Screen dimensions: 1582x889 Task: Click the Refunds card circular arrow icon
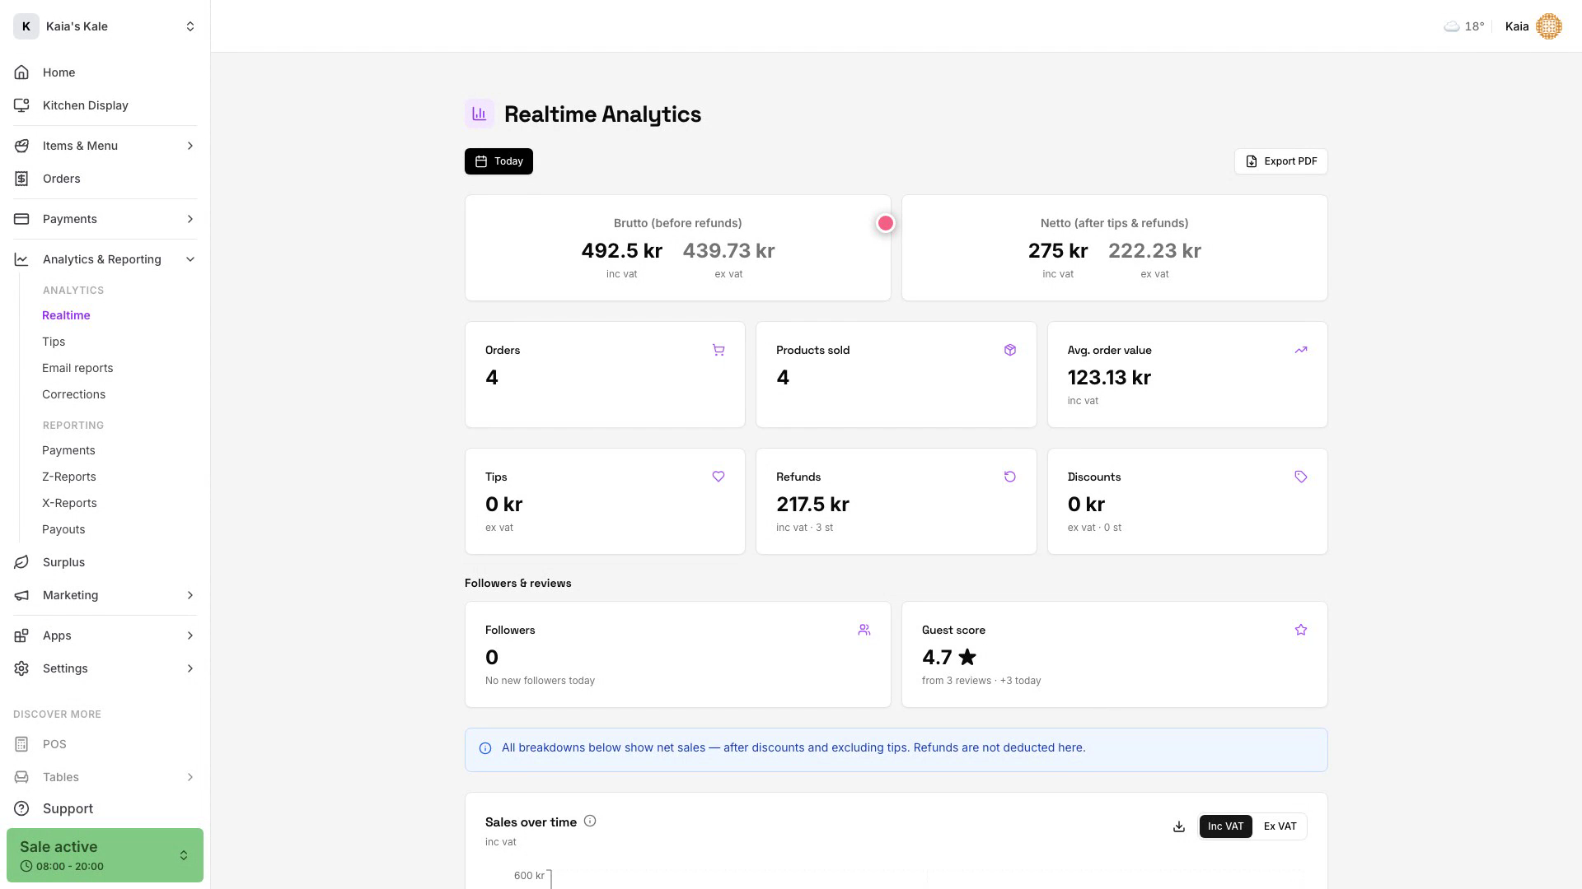tap(1009, 477)
